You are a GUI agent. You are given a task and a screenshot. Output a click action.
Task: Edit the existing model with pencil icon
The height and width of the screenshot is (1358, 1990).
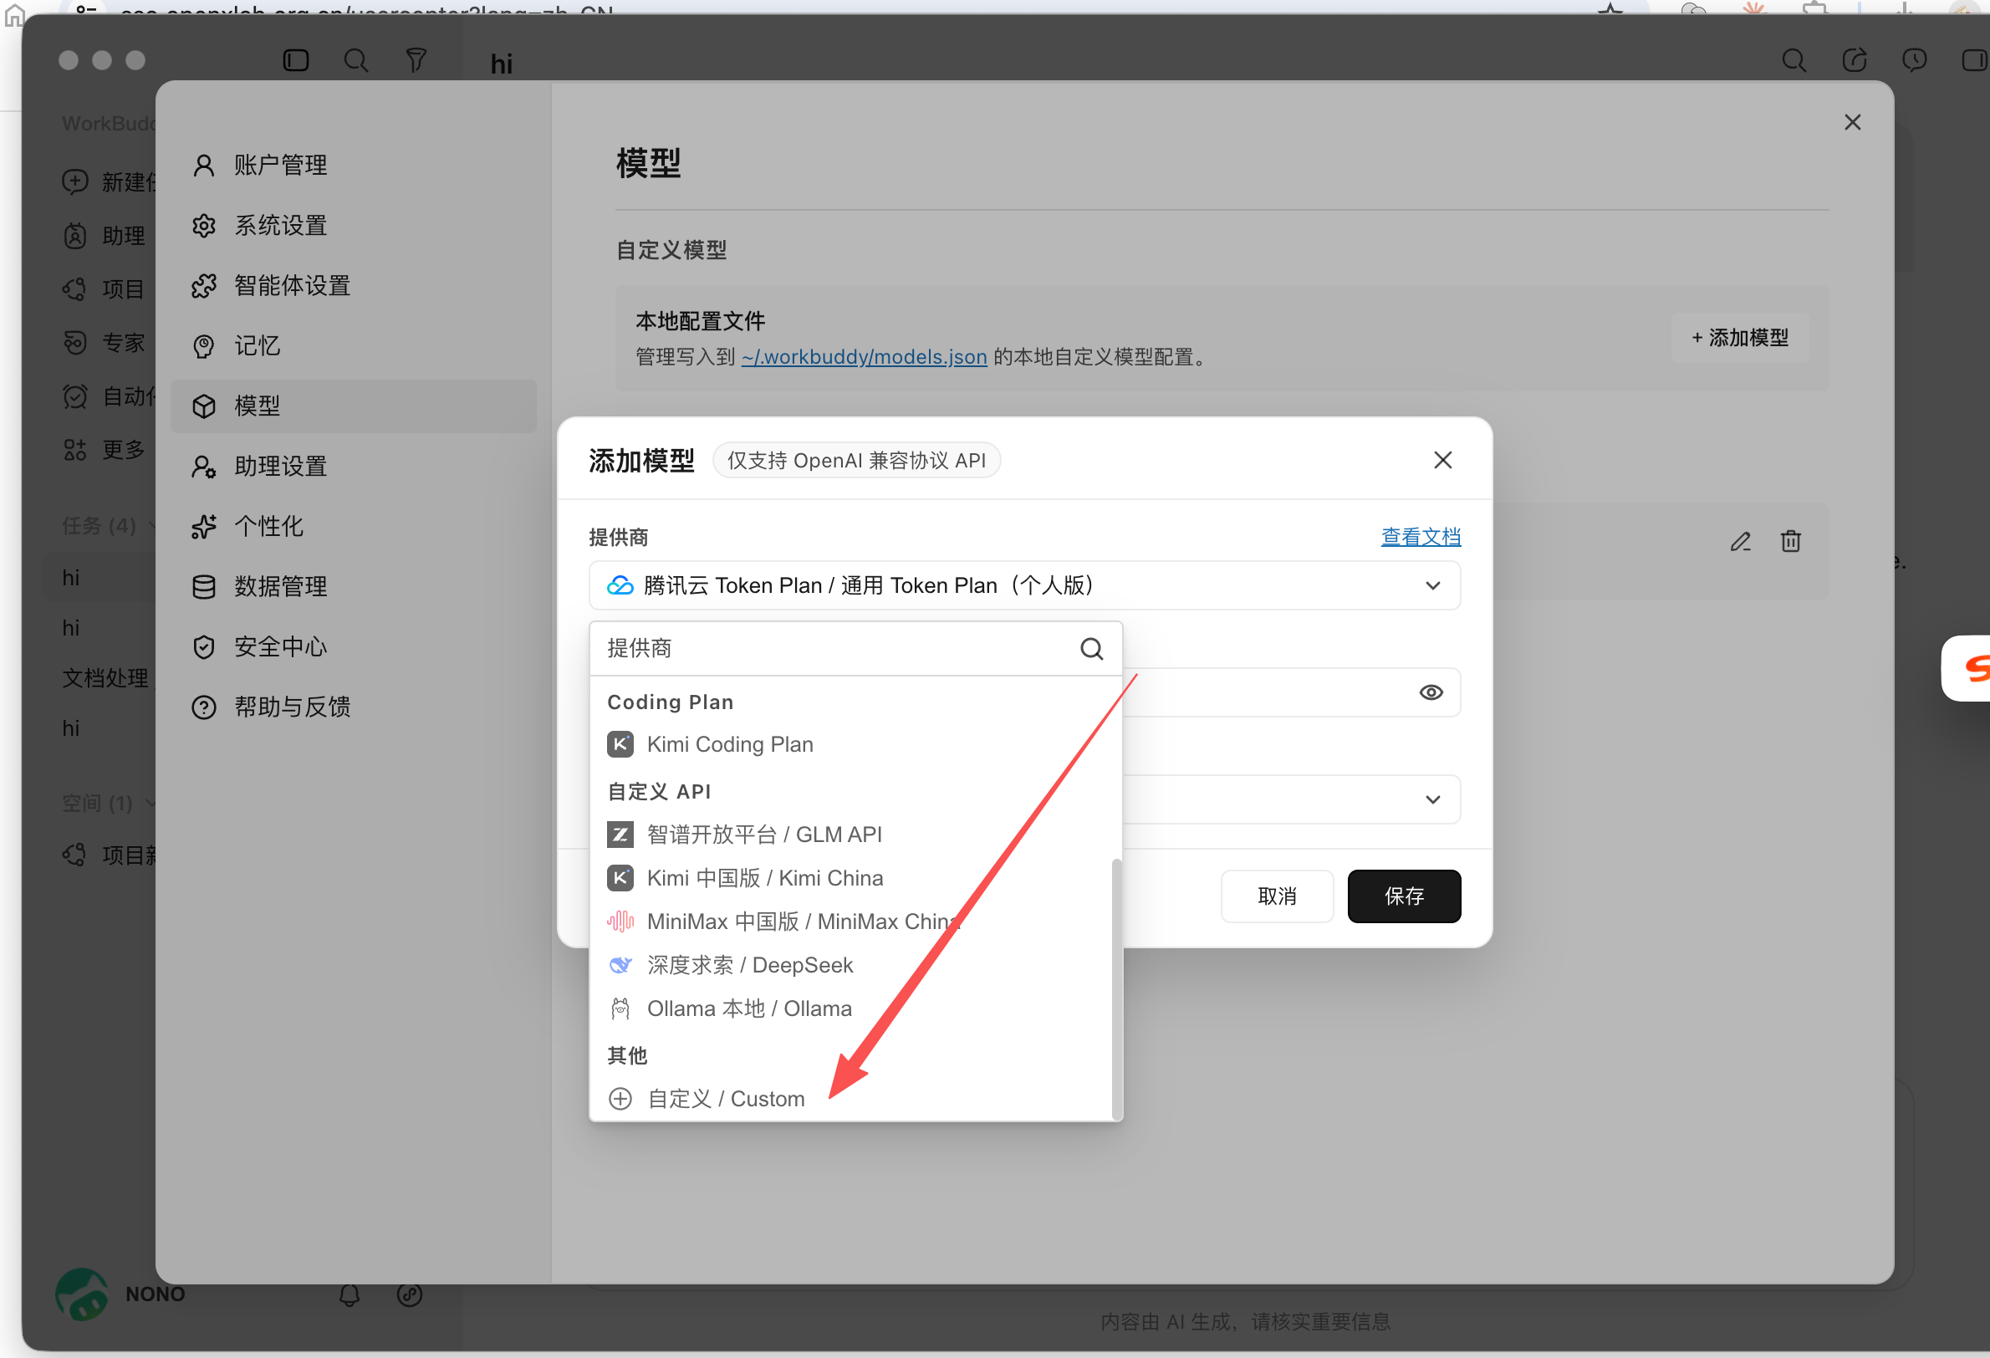coord(1740,542)
